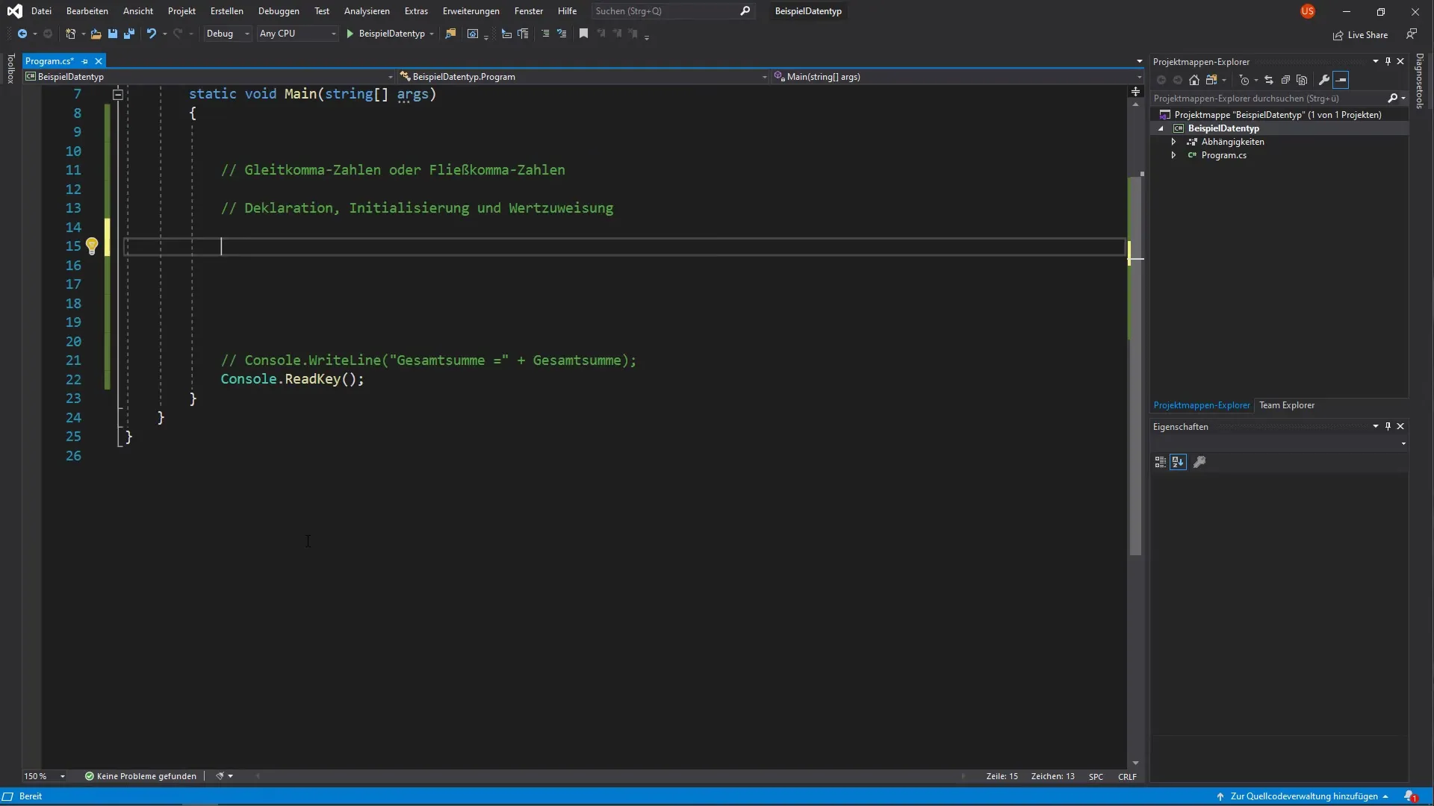1434x806 pixels.
Task: Click the Save All toolbar icon
Action: click(x=129, y=34)
